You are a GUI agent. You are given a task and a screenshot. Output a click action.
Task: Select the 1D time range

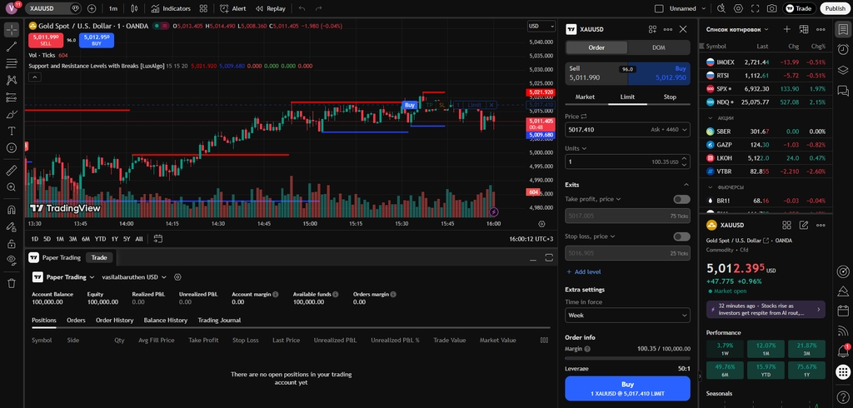point(35,239)
